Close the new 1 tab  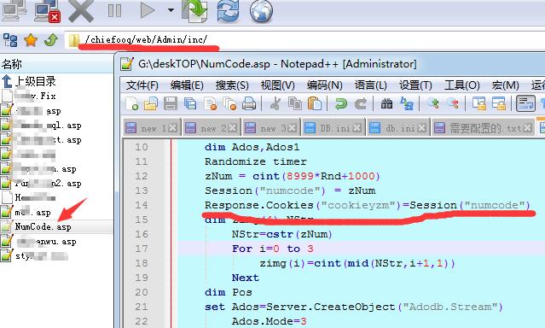173,128
